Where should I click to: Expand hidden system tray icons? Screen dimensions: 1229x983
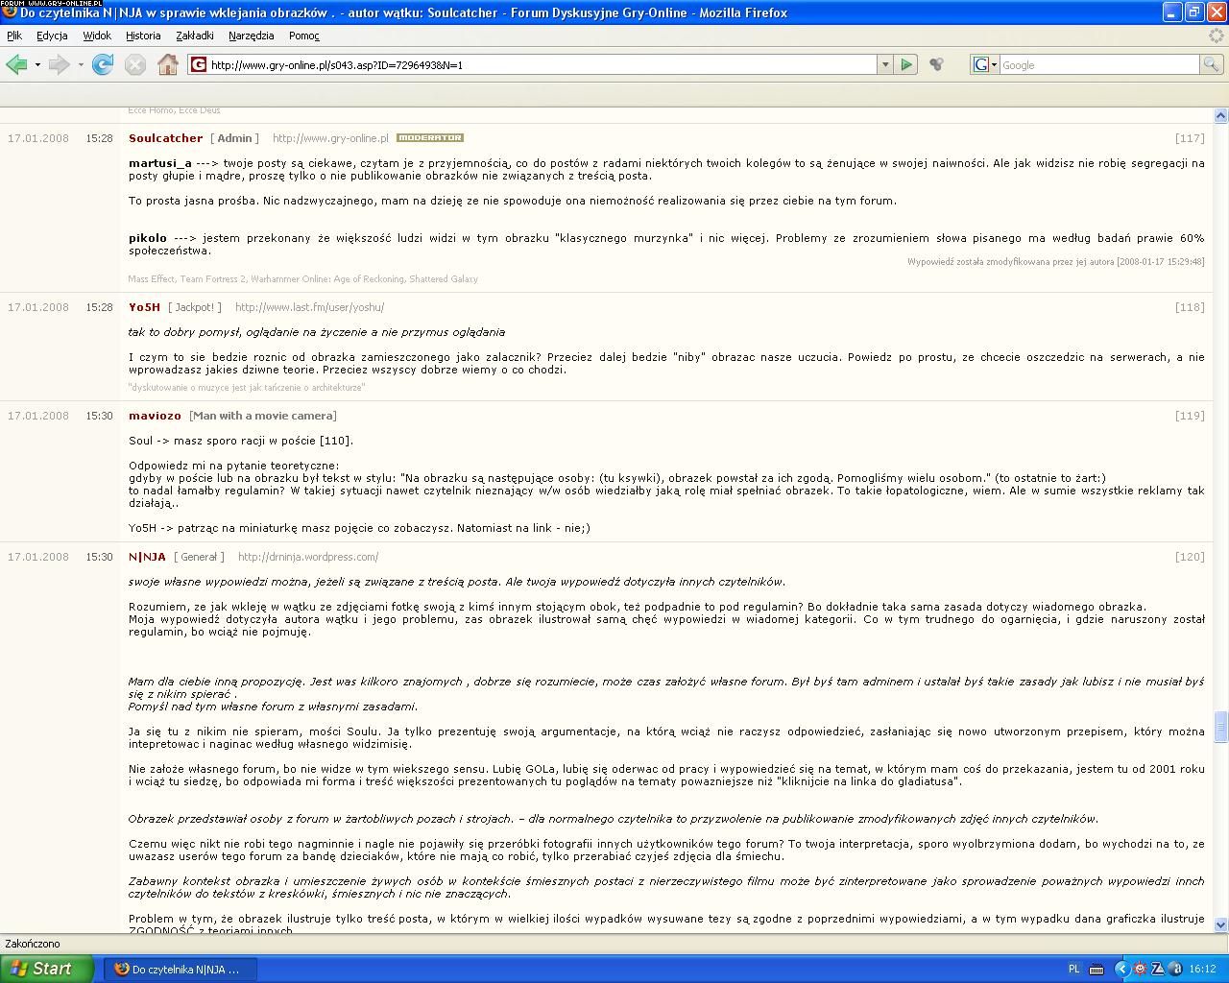pyautogui.click(x=1121, y=969)
